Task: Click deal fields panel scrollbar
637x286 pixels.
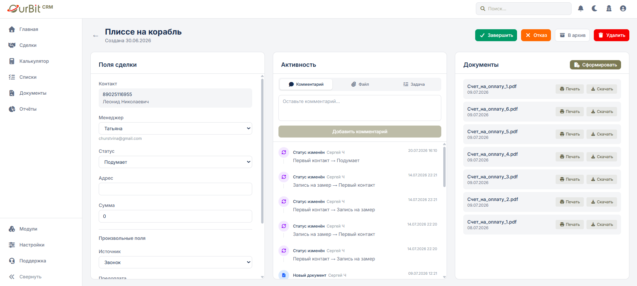Action: click(262, 151)
